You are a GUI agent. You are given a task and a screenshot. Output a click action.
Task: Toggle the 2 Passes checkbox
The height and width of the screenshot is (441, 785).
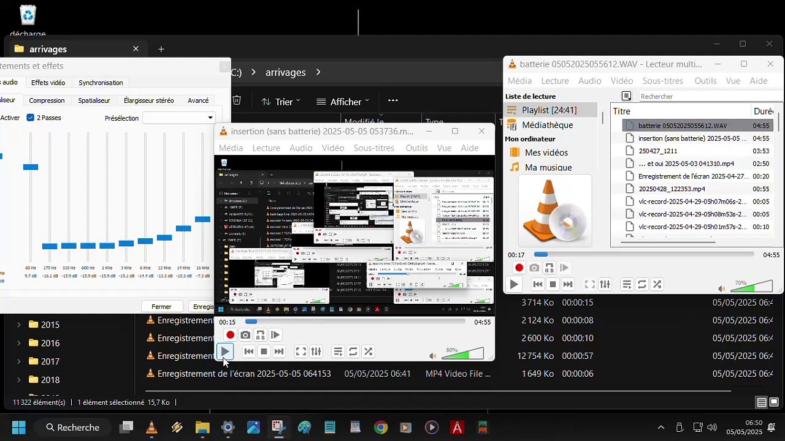(x=31, y=118)
